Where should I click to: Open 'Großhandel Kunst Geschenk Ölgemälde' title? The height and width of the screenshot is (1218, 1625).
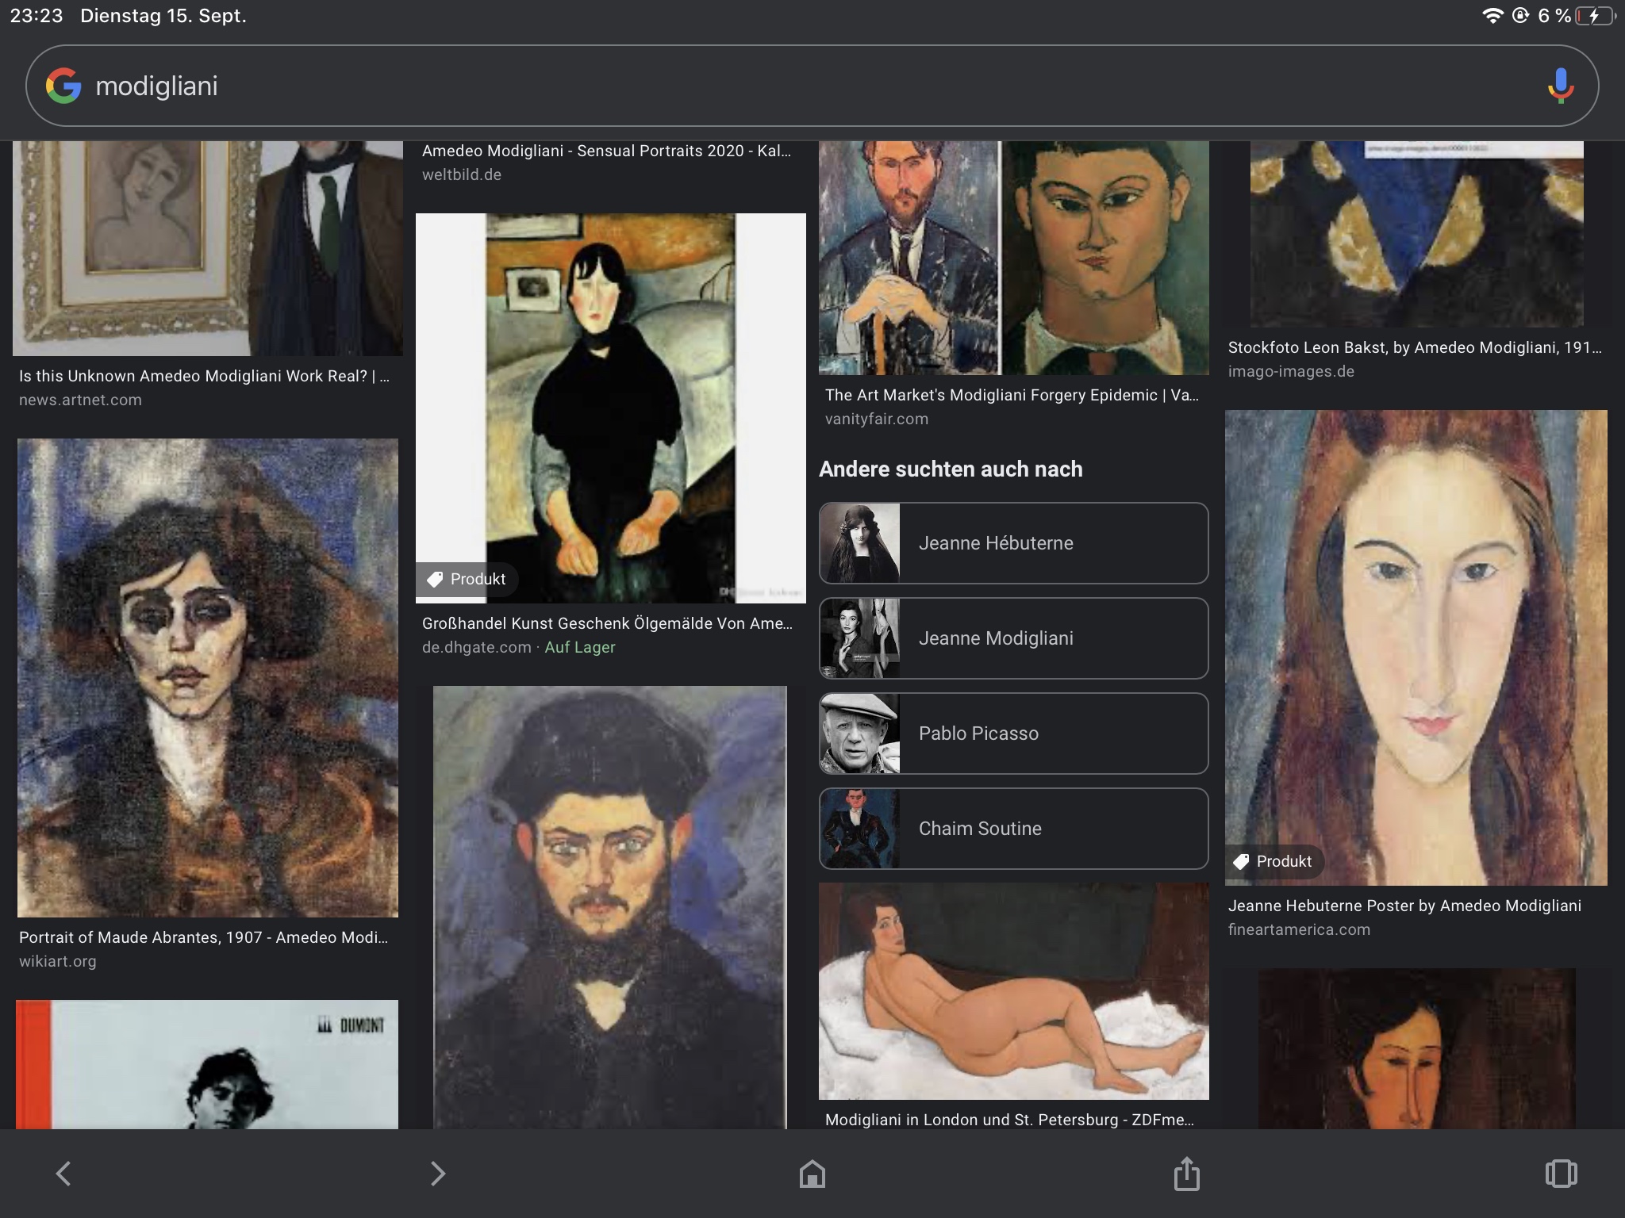pyautogui.click(x=607, y=623)
